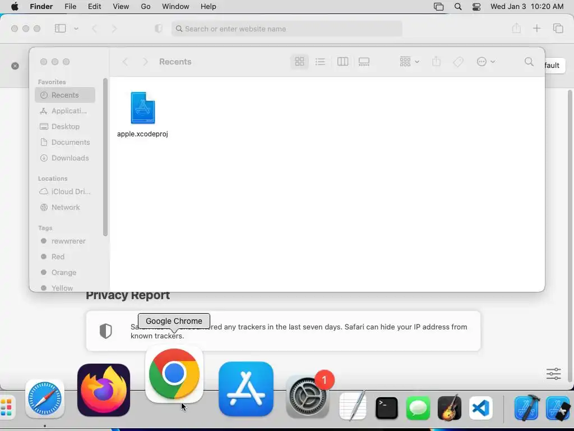Screen dimensions: 574x431
Task: Click the Safari forward arrow
Action: pos(114,29)
